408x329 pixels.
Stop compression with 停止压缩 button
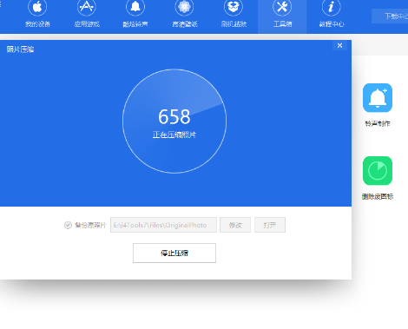(x=174, y=253)
